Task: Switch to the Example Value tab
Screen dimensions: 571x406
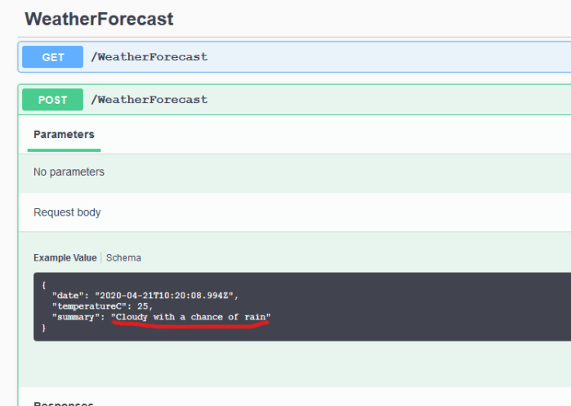Action: point(65,257)
